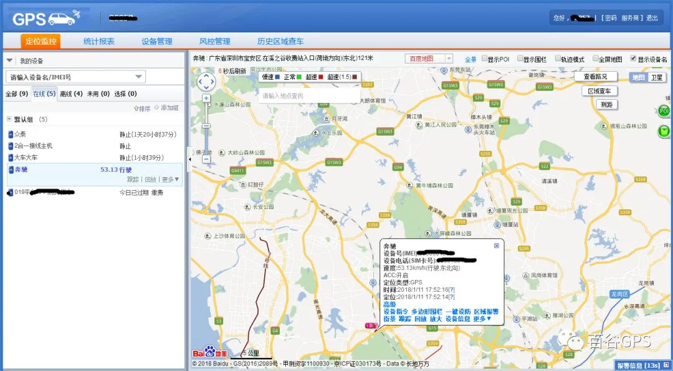Select the 离线 (4) device filter tab
The width and height of the screenshot is (673, 371).
71,94
